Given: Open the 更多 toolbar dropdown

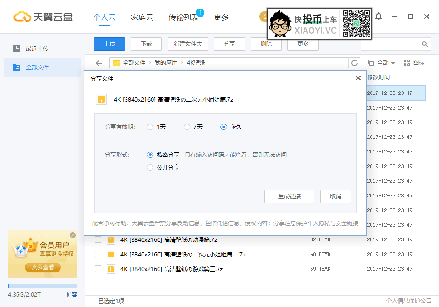Looking at the screenshot, I should click(x=303, y=43).
